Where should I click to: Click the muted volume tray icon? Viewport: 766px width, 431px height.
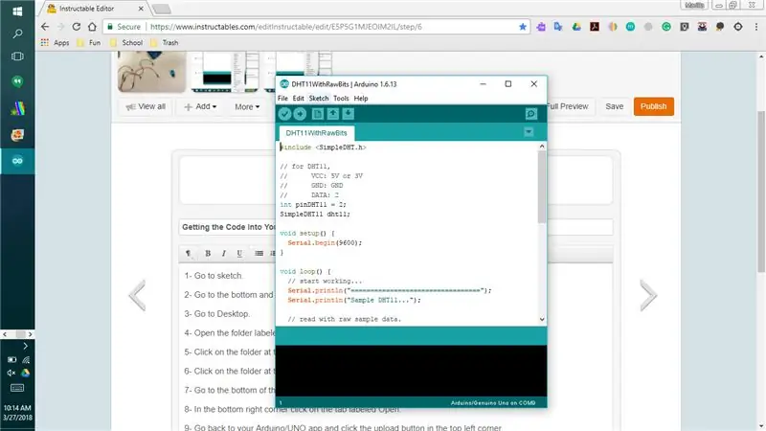pos(11,373)
